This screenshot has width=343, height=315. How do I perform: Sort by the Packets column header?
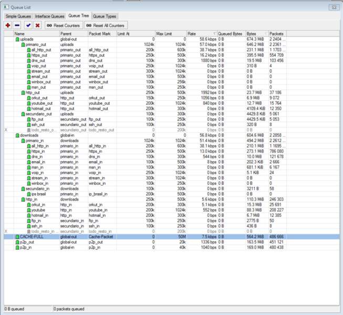pyautogui.click(x=277, y=34)
